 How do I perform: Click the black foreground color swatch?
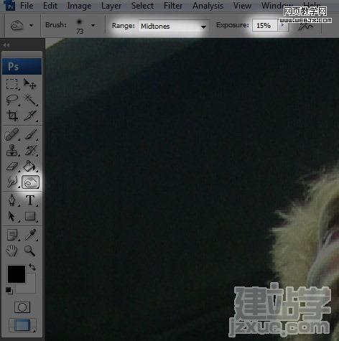pyautogui.click(x=17, y=274)
